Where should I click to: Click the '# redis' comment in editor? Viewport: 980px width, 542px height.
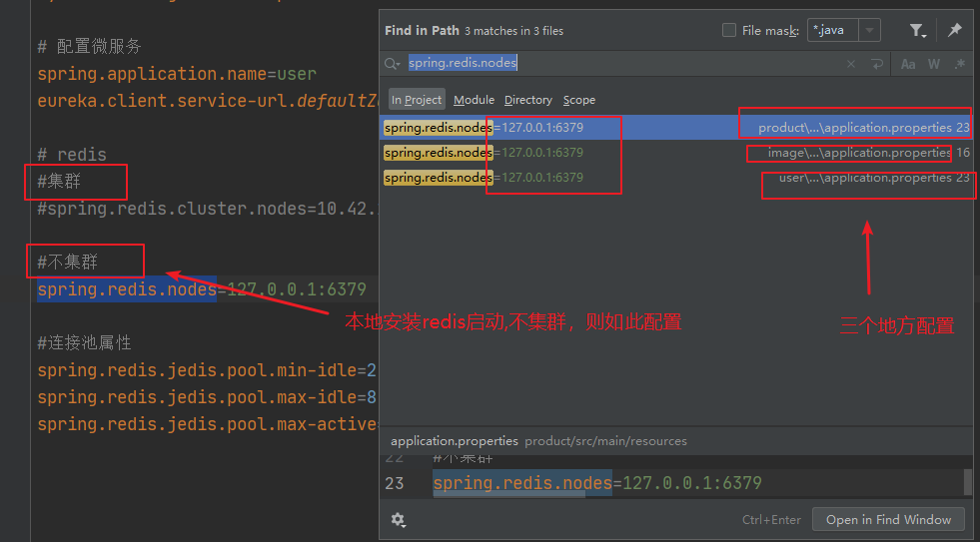tap(72, 155)
